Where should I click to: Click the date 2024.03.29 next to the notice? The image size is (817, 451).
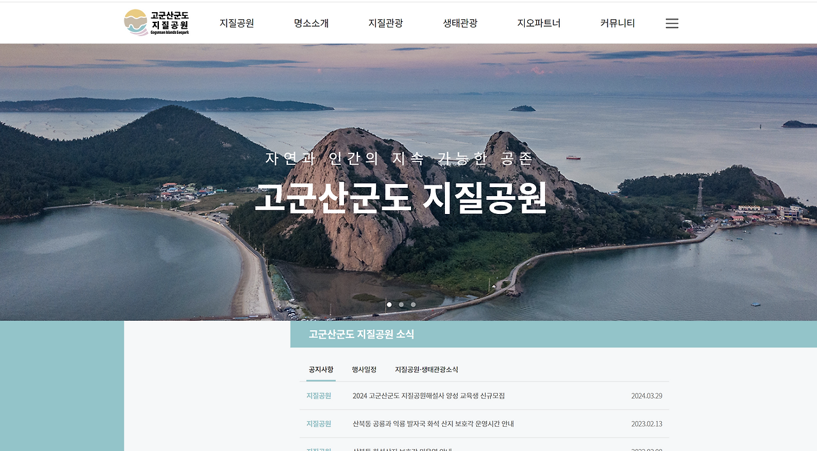pos(647,396)
